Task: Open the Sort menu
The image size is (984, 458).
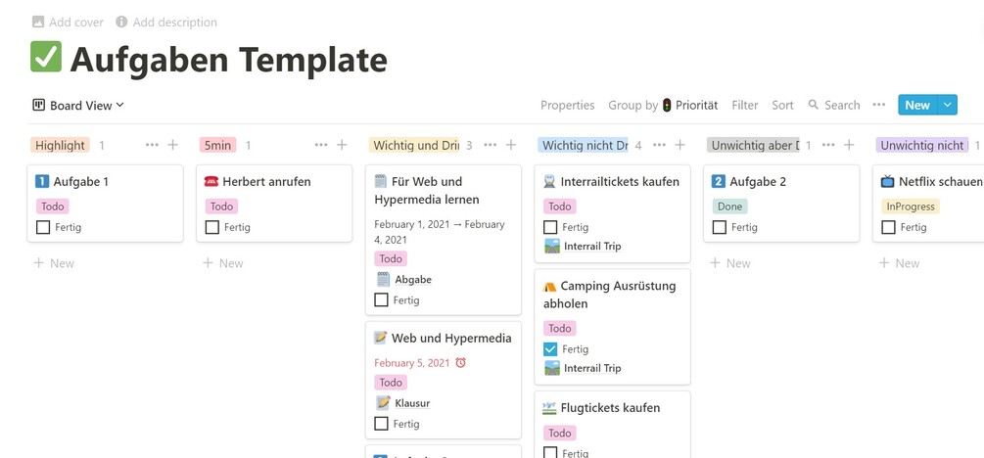Action: [x=782, y=105]
